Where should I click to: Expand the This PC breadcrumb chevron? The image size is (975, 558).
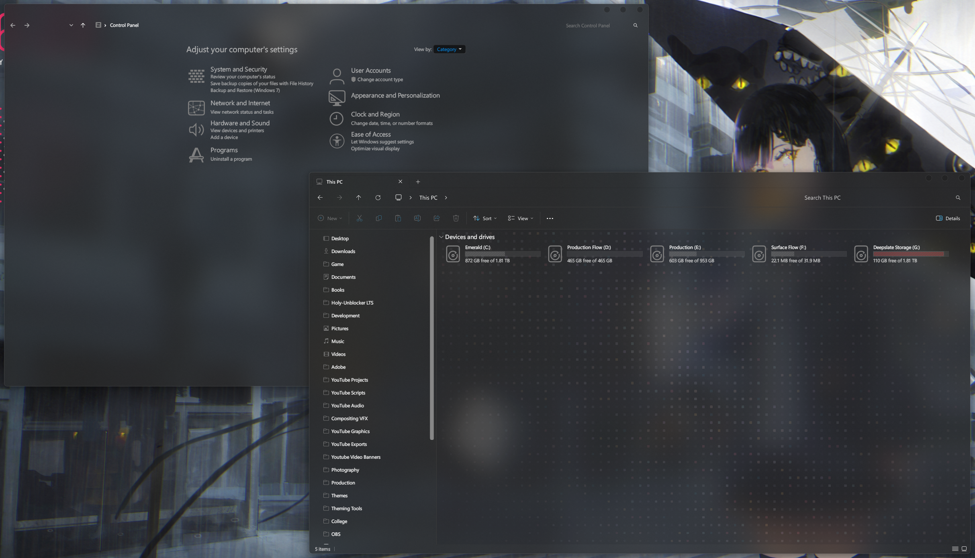[446, 197]
